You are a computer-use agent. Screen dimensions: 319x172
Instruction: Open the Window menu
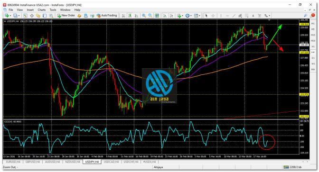(65, 10)
